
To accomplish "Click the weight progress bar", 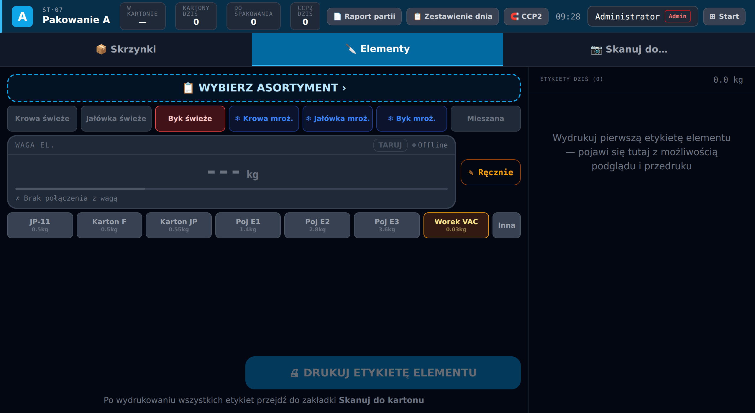I will pos(232,189).
